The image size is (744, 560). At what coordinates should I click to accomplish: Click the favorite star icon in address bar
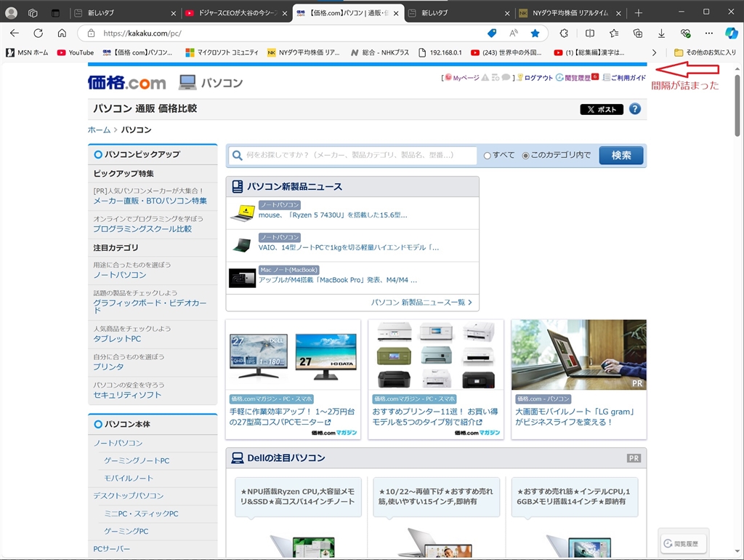pos(535,33)
